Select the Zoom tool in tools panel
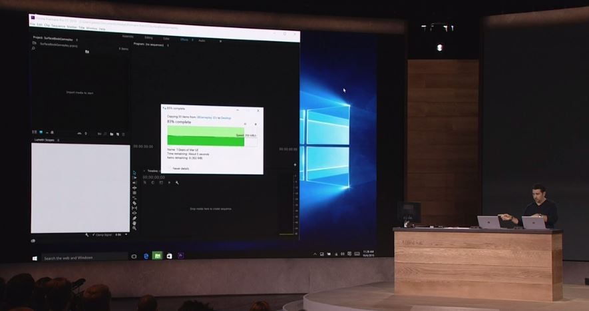The image size is (589, 311). tap(134, 228)
